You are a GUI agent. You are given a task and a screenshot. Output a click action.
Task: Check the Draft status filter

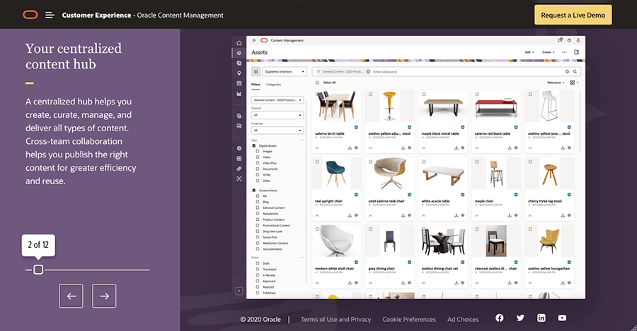tap(258, 263)
